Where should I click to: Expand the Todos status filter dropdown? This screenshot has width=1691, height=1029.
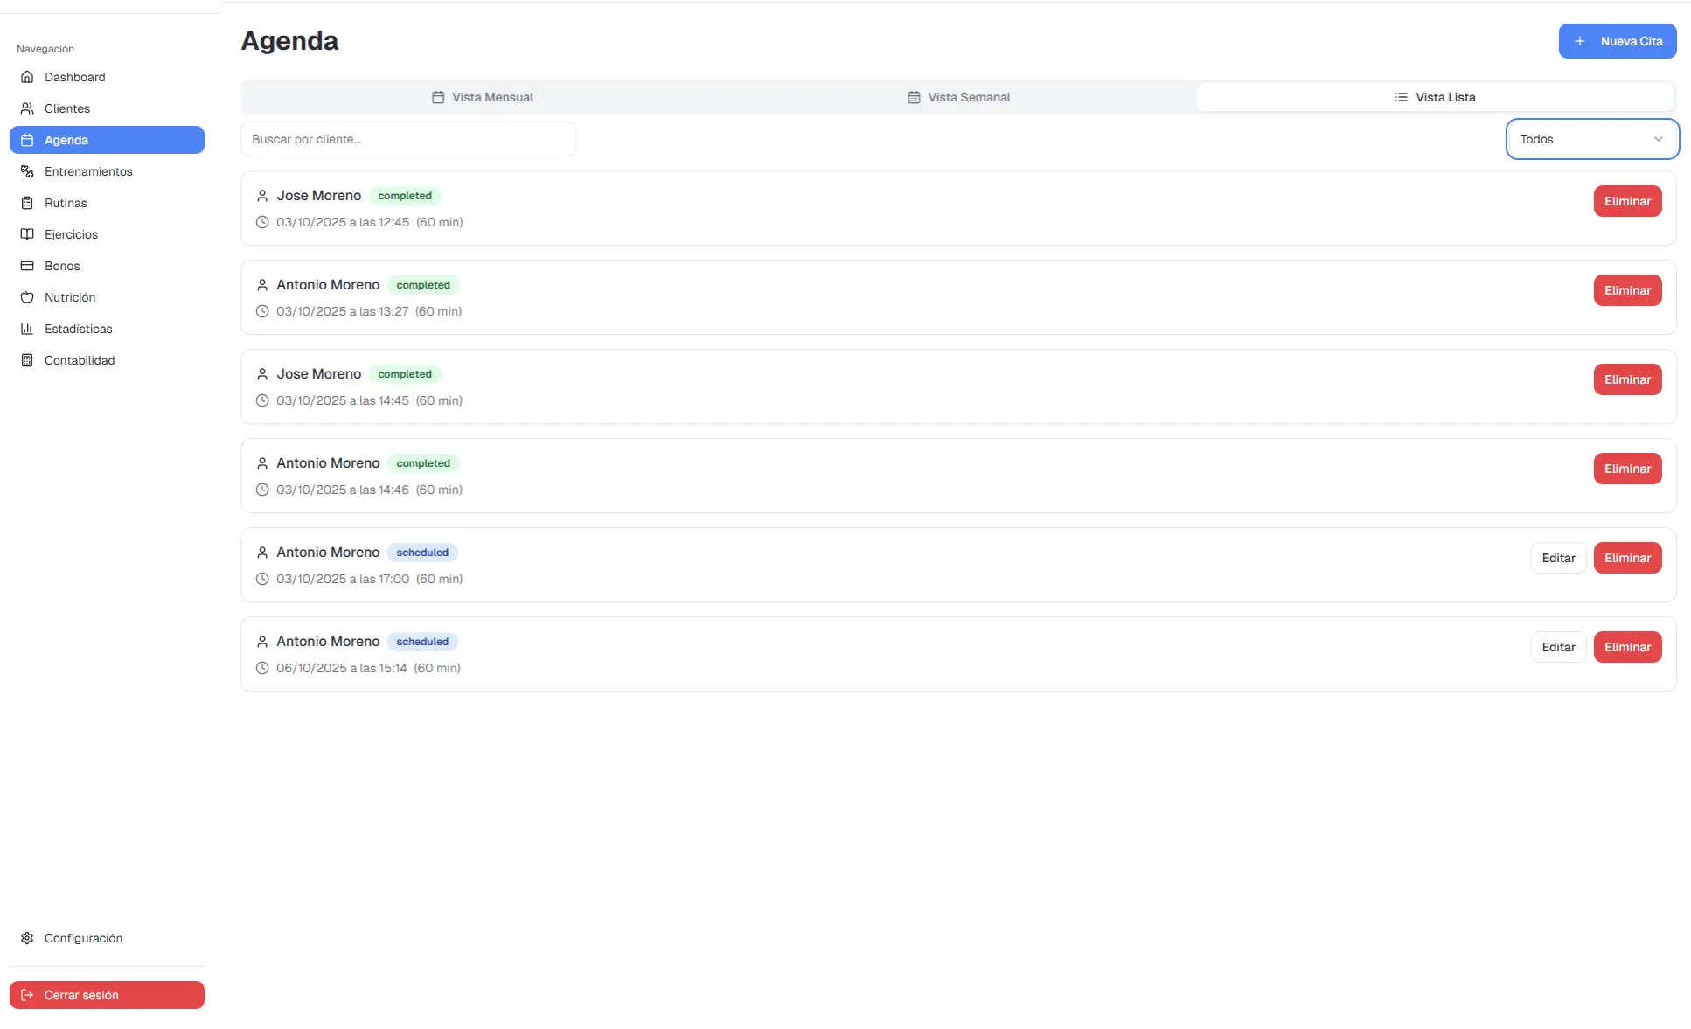(x=1591, y=139)
